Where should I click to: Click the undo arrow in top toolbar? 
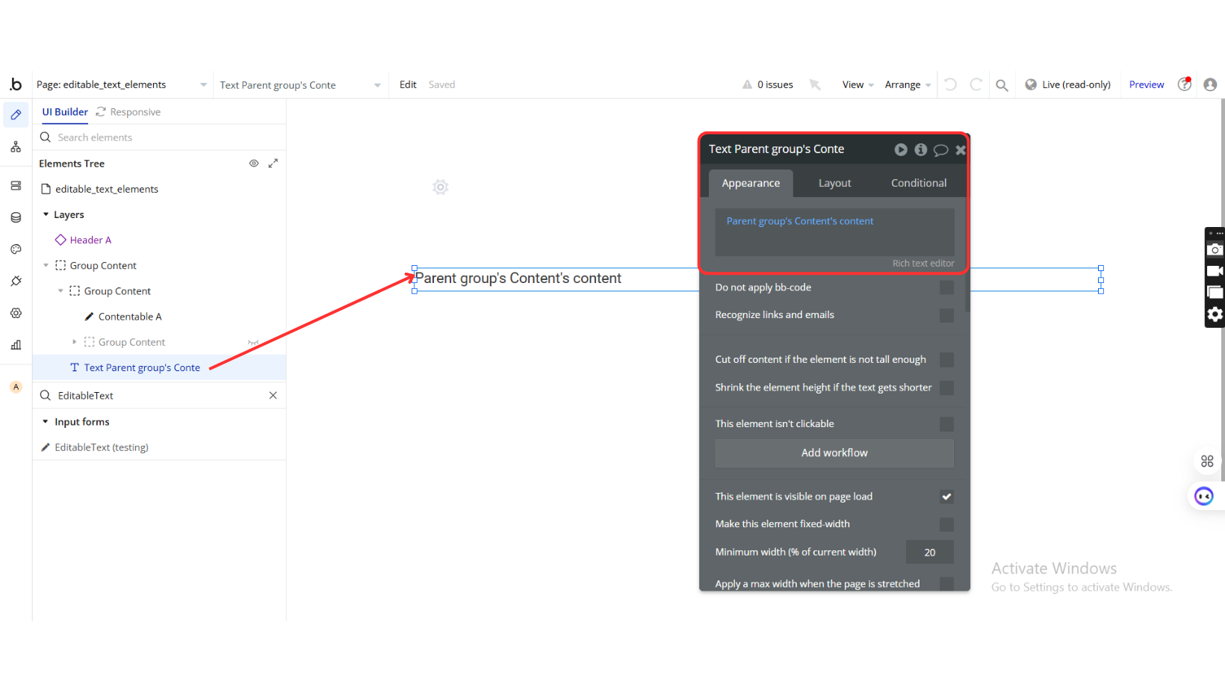click(x=950, y=84)
